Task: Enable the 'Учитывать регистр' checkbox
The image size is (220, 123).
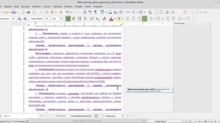Action: tap(69, 116)
